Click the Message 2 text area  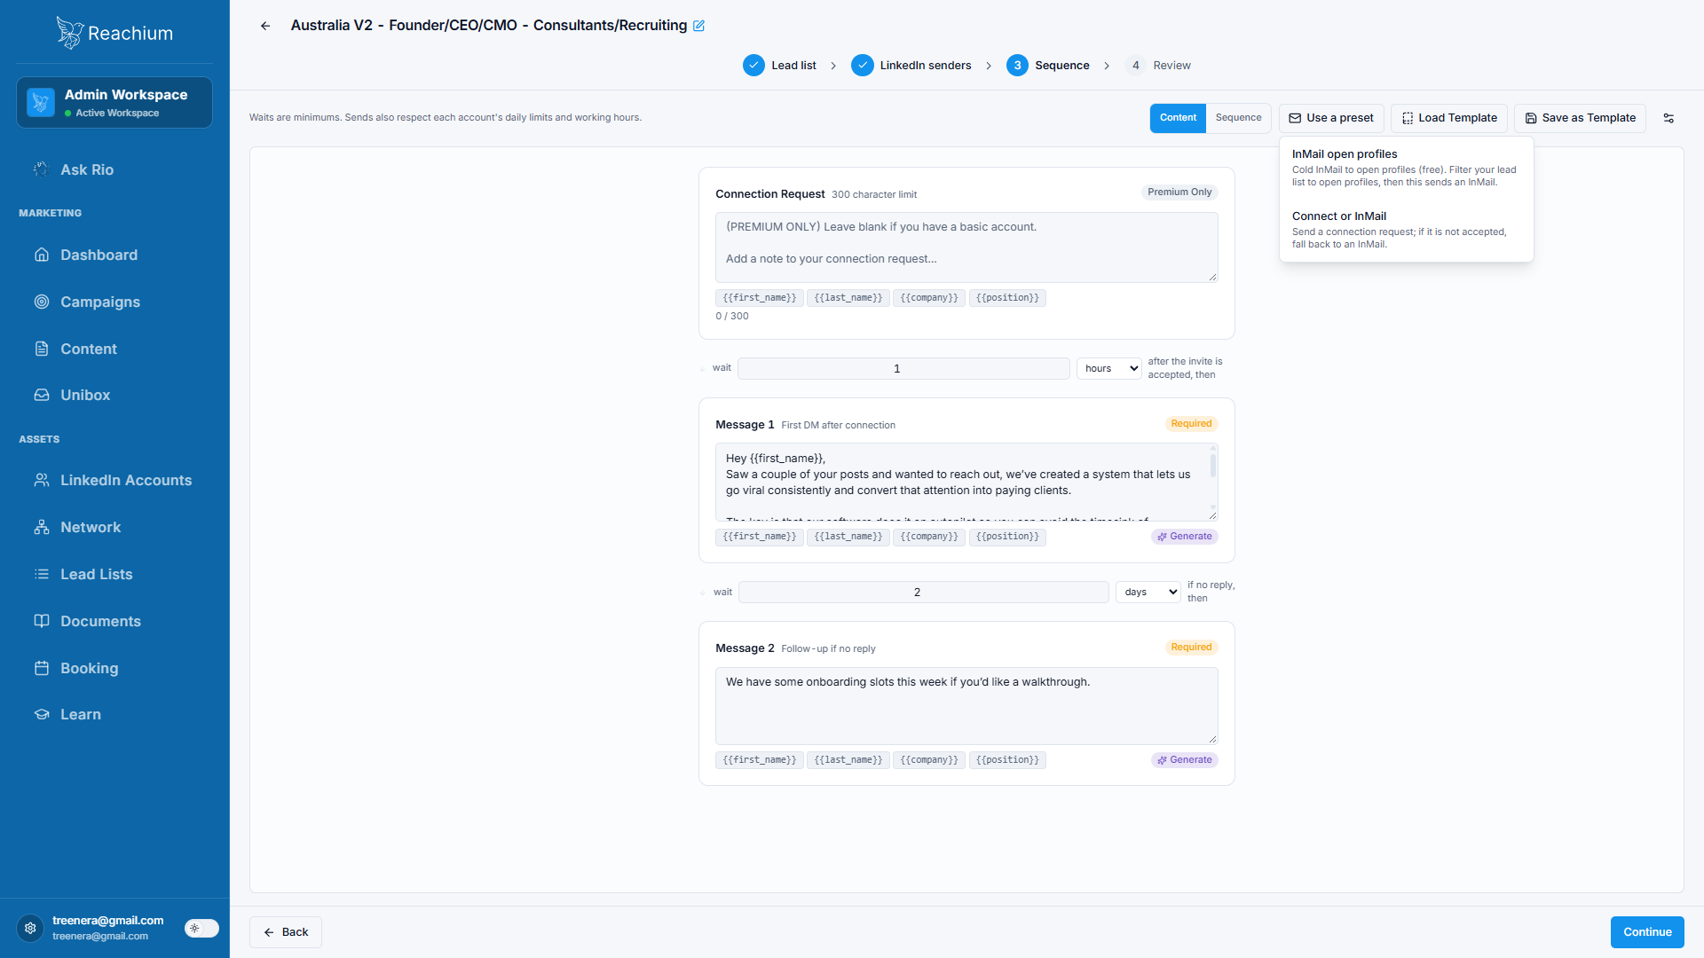[x=966, y=706]
